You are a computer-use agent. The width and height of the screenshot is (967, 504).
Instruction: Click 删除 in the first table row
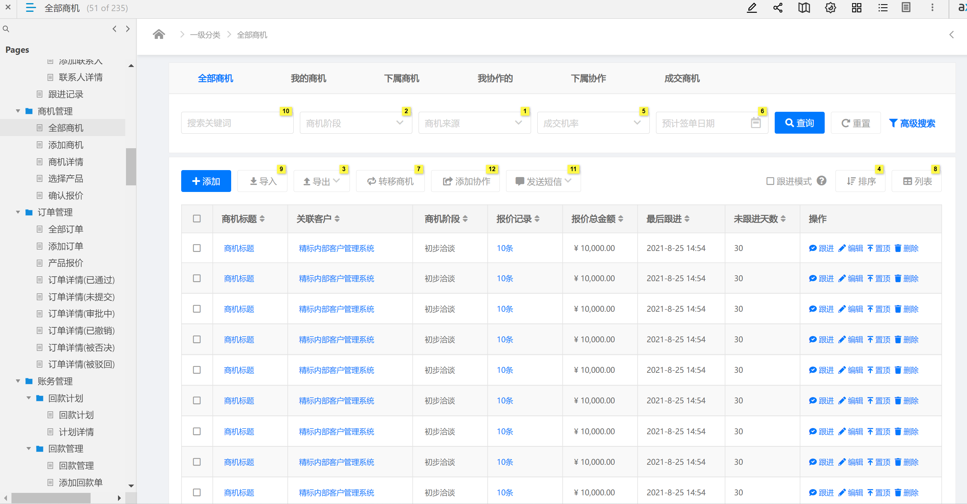(907, 248)
